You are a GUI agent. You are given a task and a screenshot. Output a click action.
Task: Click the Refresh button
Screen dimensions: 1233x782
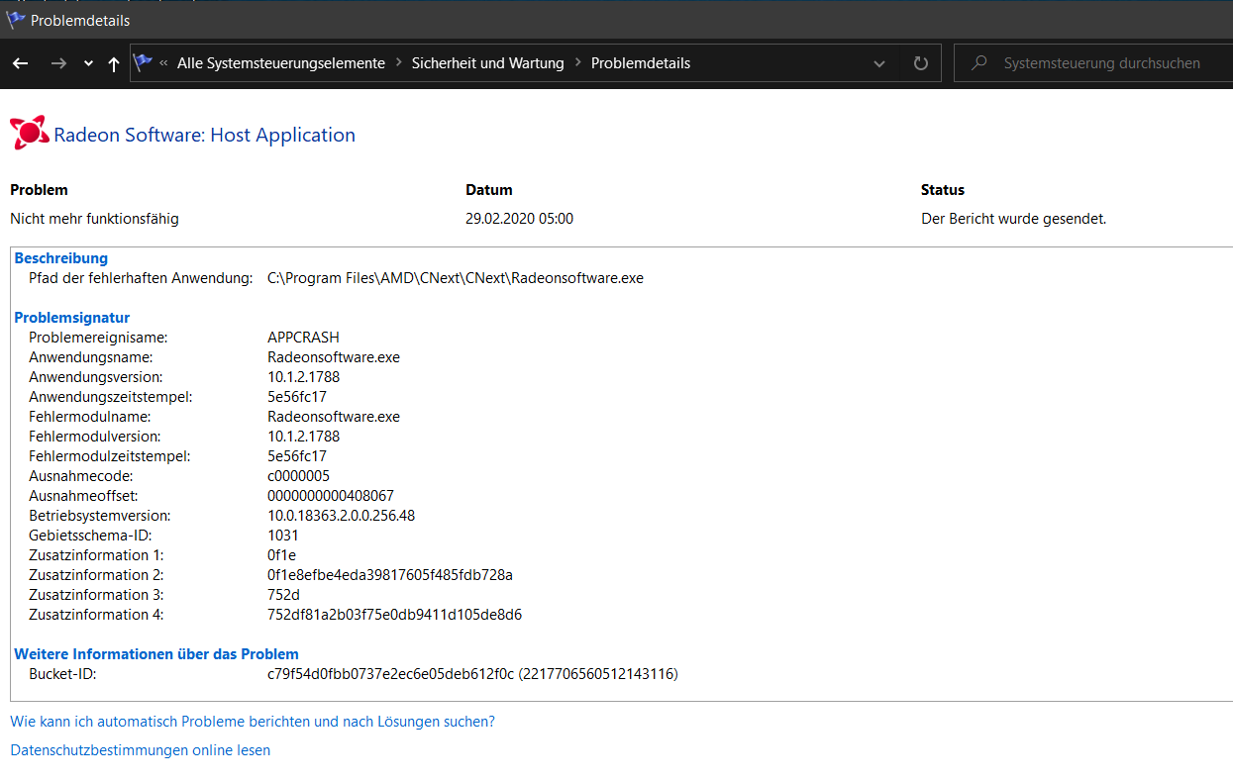pos(921,63)
